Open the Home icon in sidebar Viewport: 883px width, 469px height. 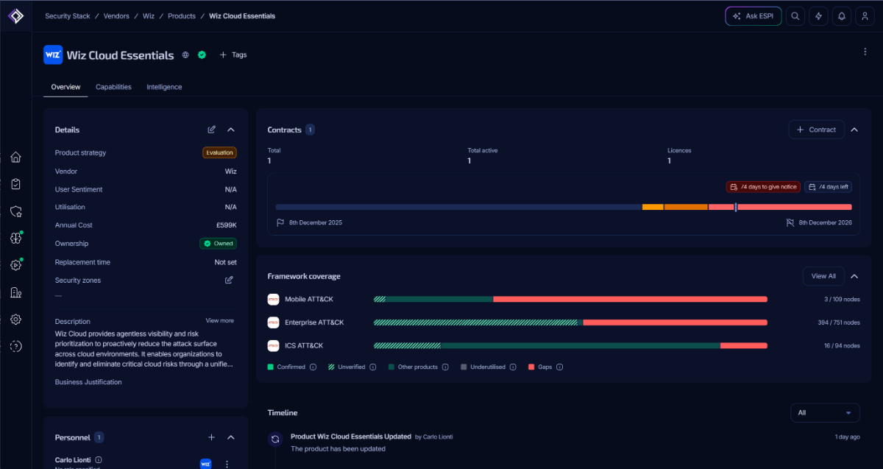(x=15, y=157)
